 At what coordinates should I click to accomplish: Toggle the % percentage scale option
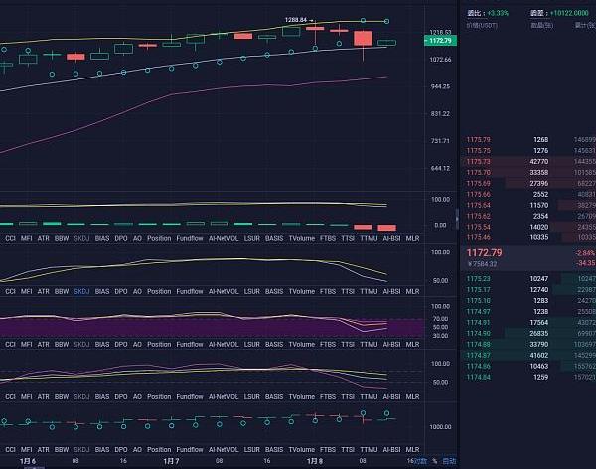pyautogui.click(x=434, y=461)
